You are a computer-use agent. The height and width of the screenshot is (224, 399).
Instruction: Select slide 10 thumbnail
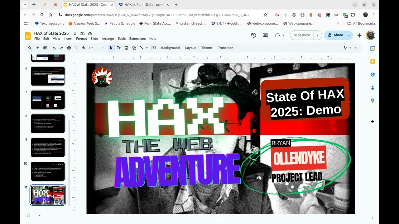pyautogui.click(x=48, y=171)
